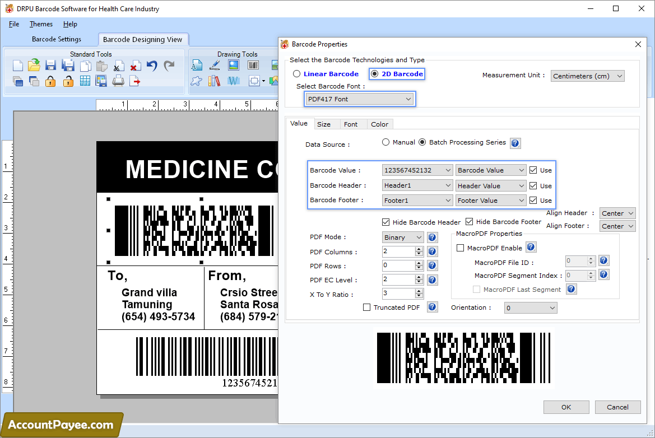655x438 pixels.
Task: Uncheck Hide Barcode Header
Action: (385, 222)
